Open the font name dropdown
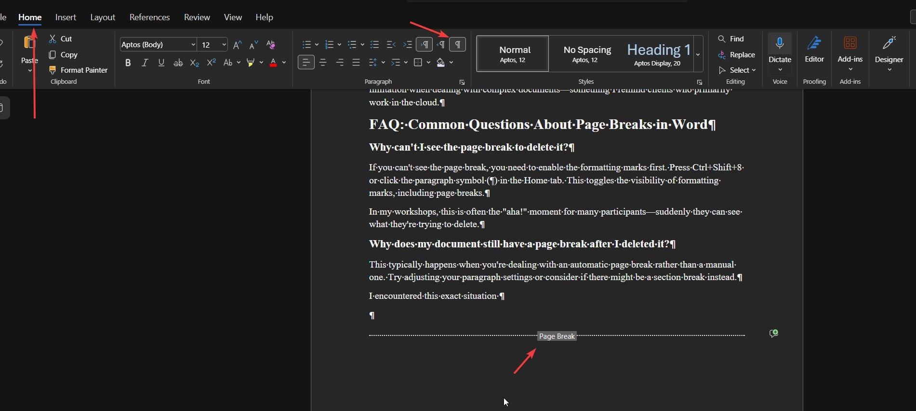This screenshot has width=916, height=411. (x=193, y=45)
